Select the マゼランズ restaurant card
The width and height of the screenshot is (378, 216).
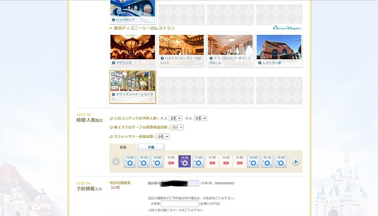[133, 50]
